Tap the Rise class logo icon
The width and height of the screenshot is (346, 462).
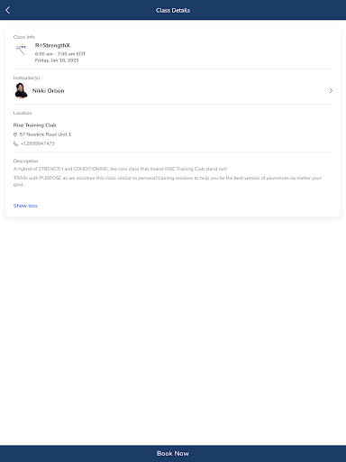click(x=21, y=50)
